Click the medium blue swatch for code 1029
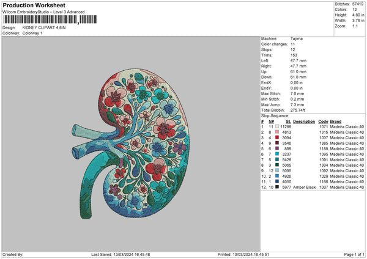 point(277,176)
